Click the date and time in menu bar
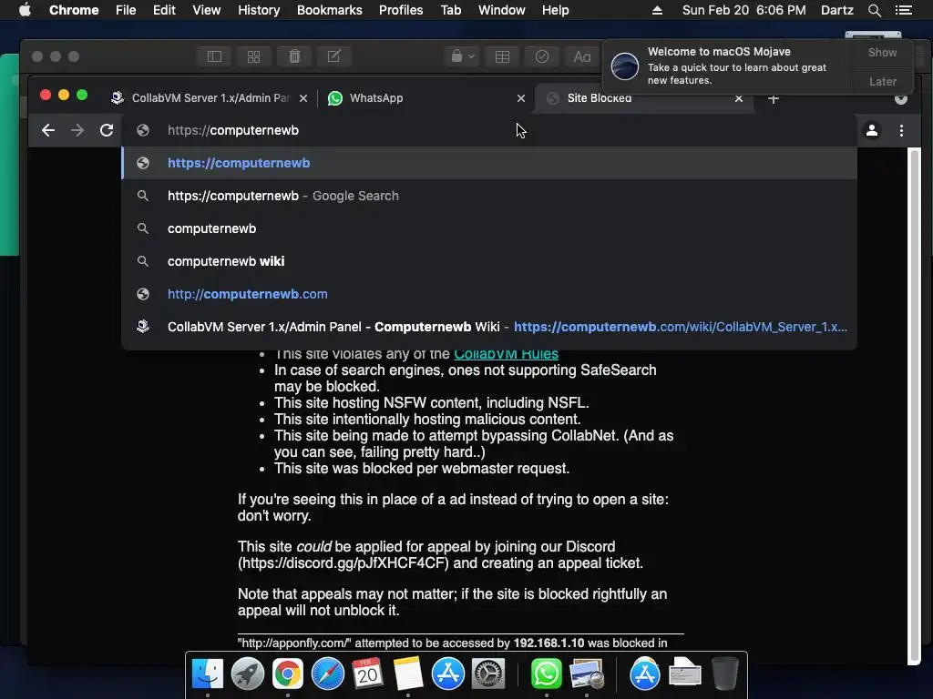 click(x=743, y=10)
